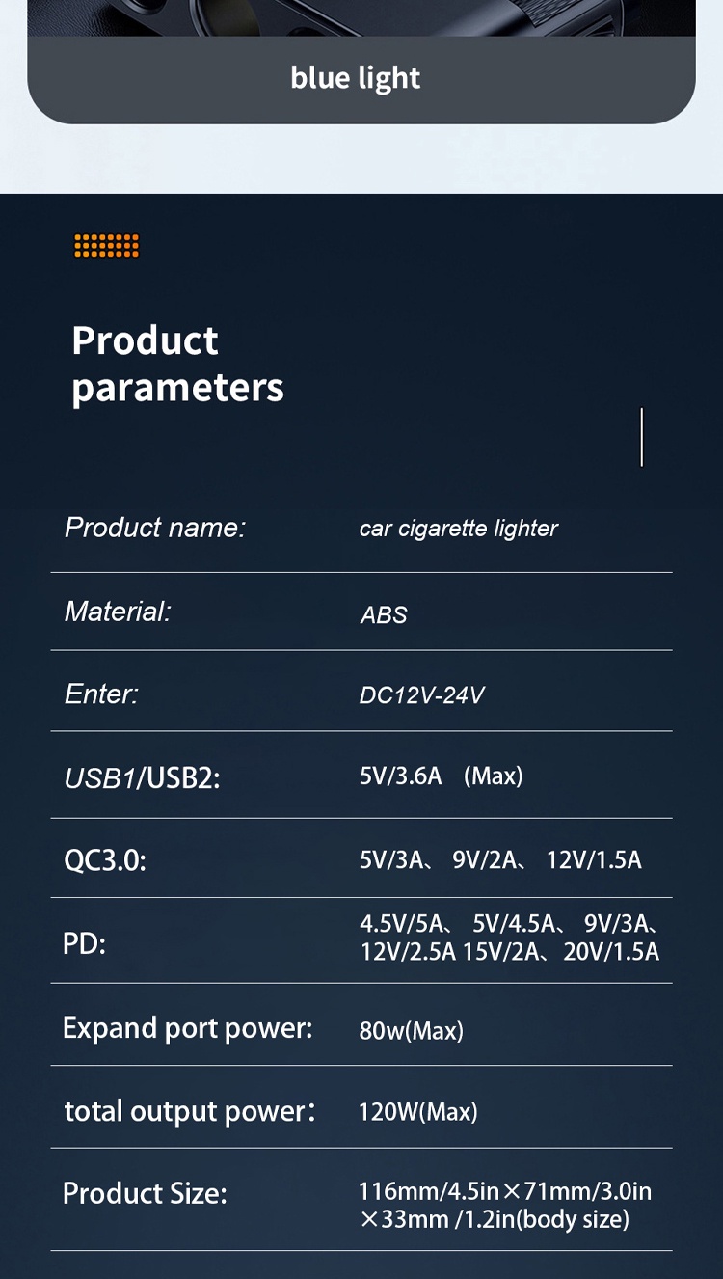This screenshot has width=723, height=1279.
Task: Select the 'PD:' row label
Action: pyautogui.click(x=84, y=943)
